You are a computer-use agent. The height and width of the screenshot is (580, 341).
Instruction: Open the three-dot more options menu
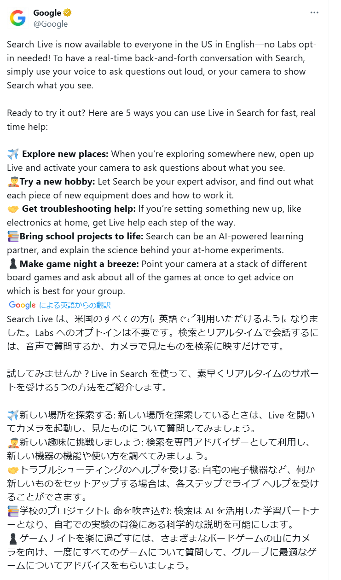pyautogui.click(x=314, y=13)
